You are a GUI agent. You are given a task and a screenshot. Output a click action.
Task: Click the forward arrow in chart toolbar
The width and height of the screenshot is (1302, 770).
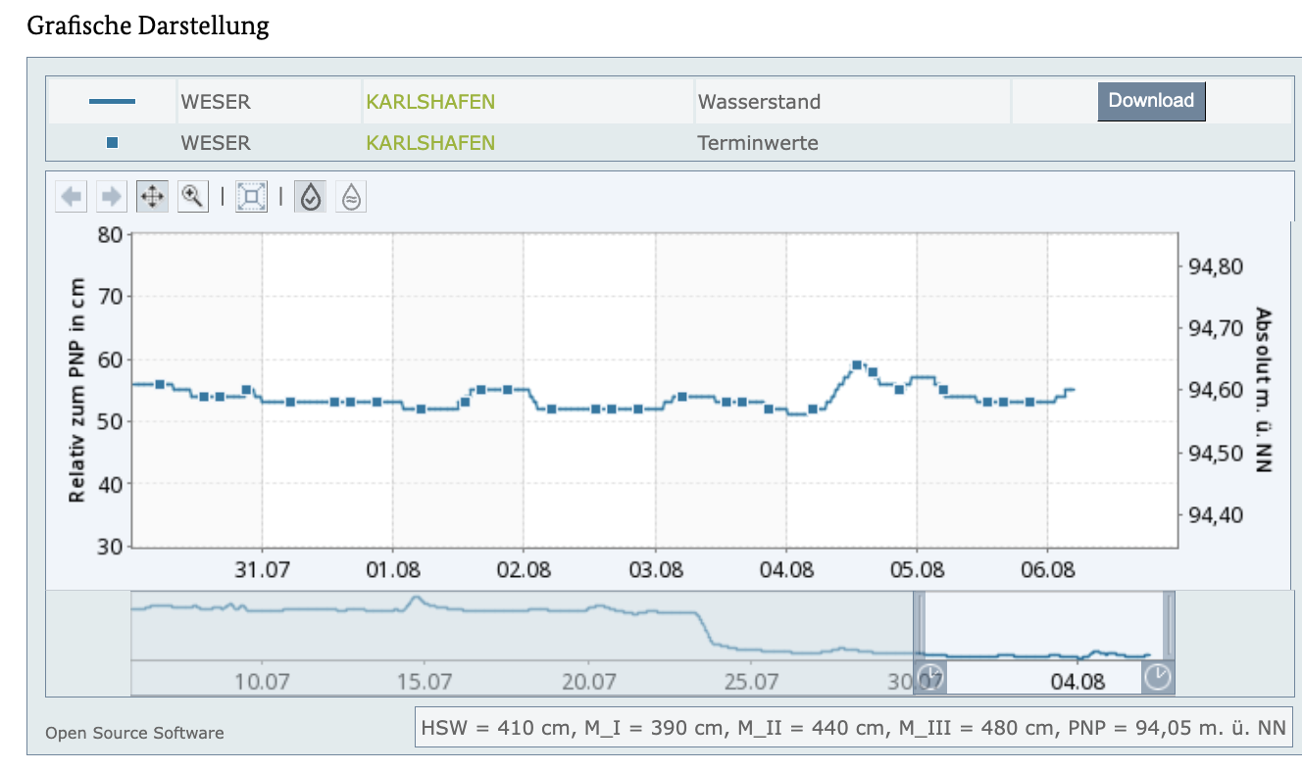[112, 197]
